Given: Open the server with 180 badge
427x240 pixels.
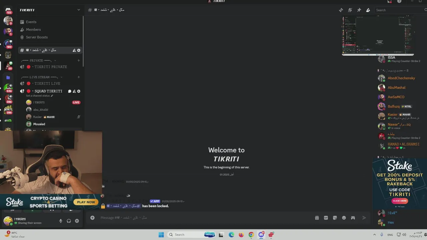Looking at the screenshot, I should [x=8, y=44].
